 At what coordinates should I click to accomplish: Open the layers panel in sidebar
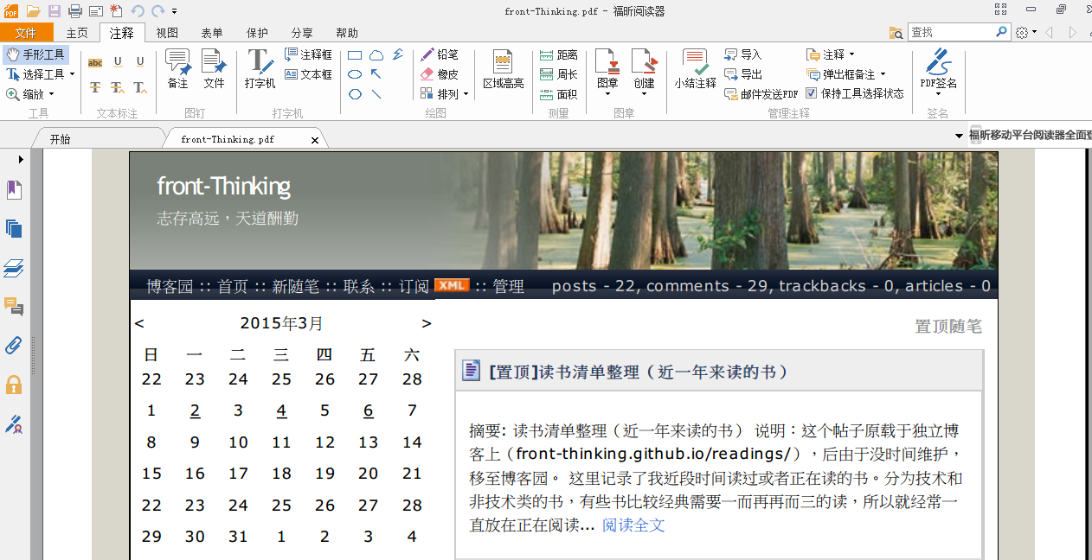pyautogui.click(x=14, y=268)
